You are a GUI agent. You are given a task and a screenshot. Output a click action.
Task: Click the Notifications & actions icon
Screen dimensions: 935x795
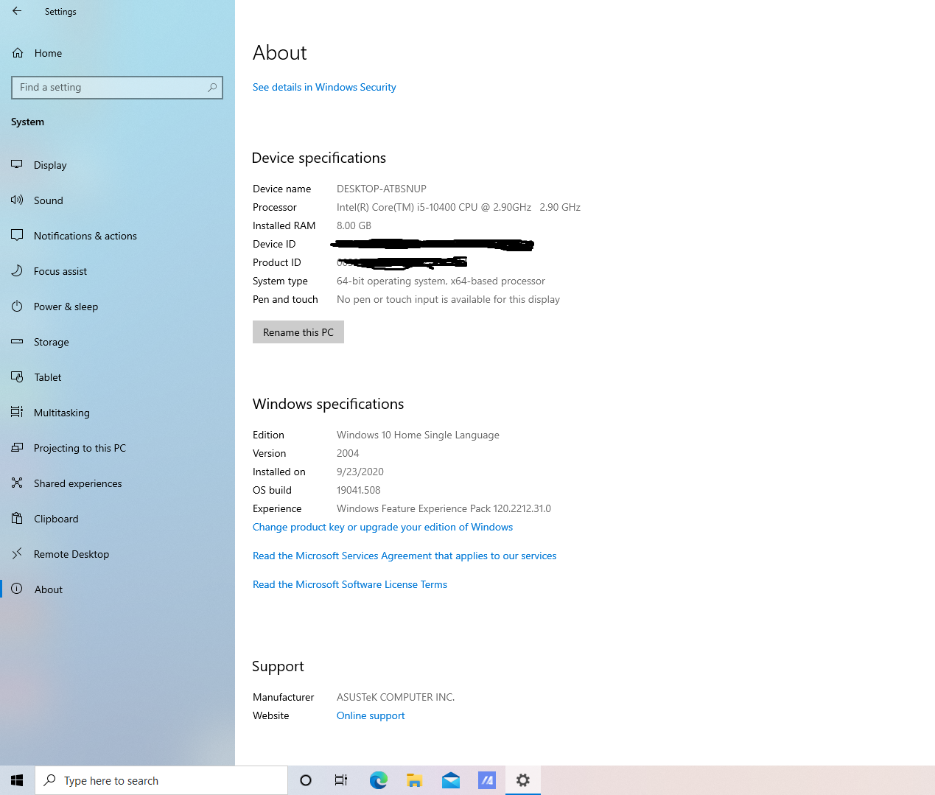[17, 235]
